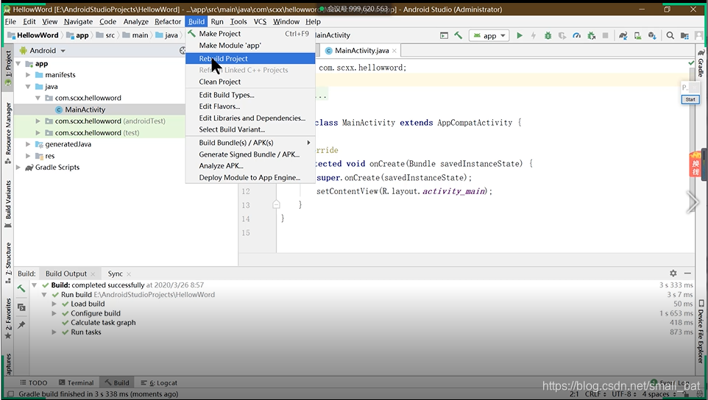Expand the Gradle Scripts node

(x=18, y=168)
